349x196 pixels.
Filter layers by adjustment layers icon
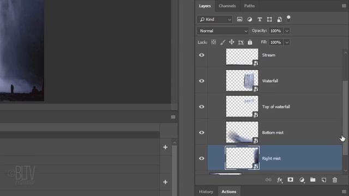(x=250, y=20)
